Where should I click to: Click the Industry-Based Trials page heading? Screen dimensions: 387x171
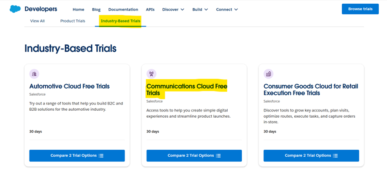point(70,49)
